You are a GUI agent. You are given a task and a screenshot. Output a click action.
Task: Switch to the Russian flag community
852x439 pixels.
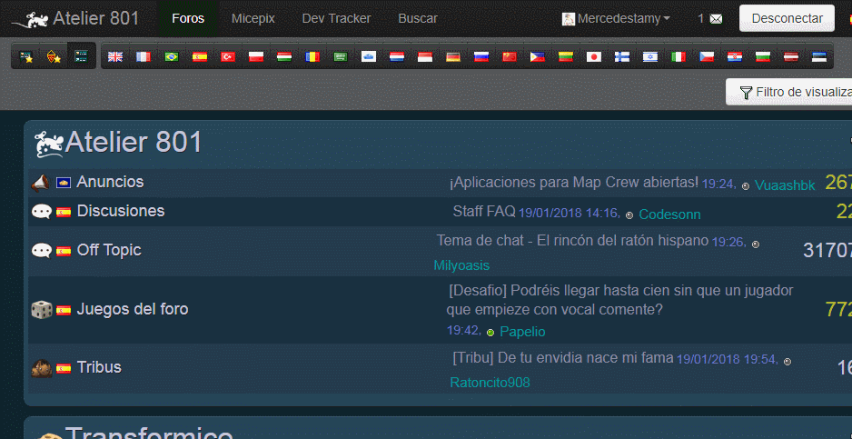(x=481, y=56)
